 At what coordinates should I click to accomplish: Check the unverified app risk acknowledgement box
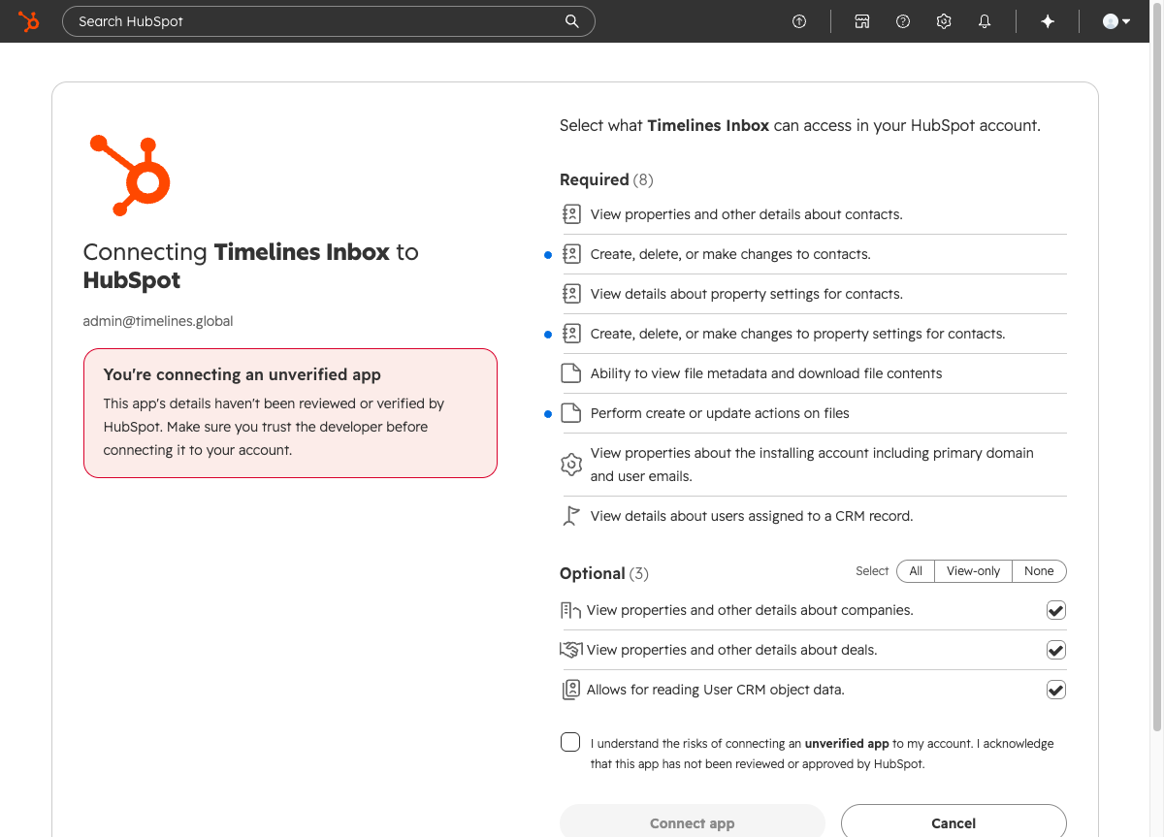(x=570, y=742)
